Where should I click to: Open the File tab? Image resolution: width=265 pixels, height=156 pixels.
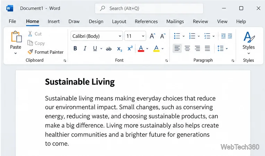[12, 21]
